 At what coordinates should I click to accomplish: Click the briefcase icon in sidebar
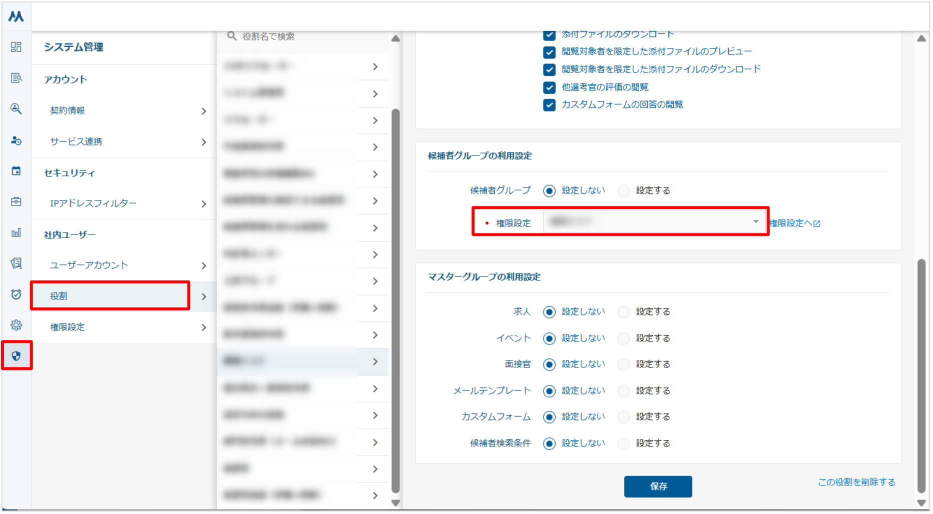coord(16,202)
